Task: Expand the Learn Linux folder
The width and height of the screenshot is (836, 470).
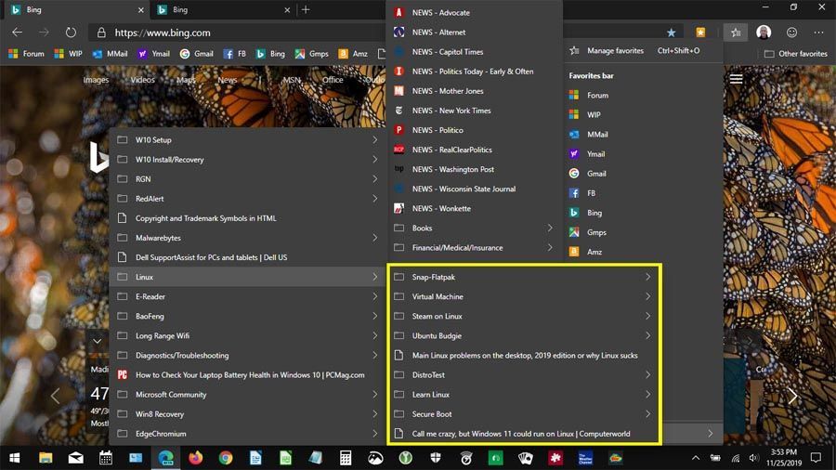Action: [524, 395]
